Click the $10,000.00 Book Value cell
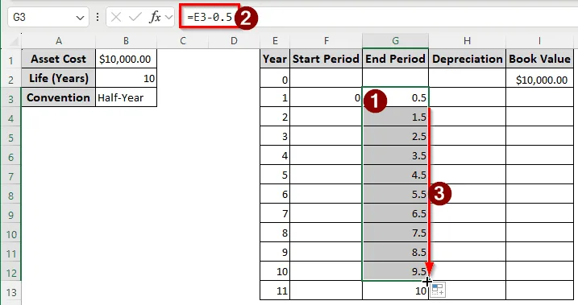The height and width of the screenshot is (305, 578). point(539,78)
